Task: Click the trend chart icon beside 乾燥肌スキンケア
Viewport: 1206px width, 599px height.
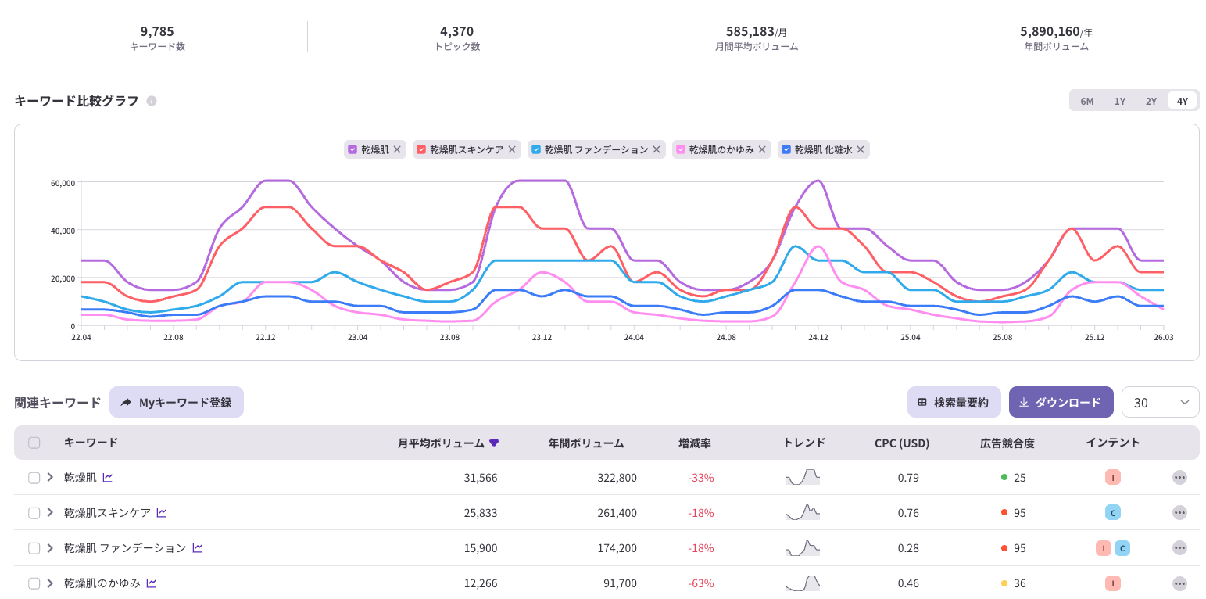Action: (161, 512)
